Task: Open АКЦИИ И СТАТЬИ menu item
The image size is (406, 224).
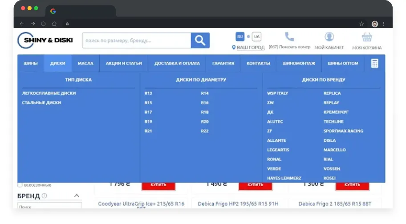Action: (x=124, y=63)
